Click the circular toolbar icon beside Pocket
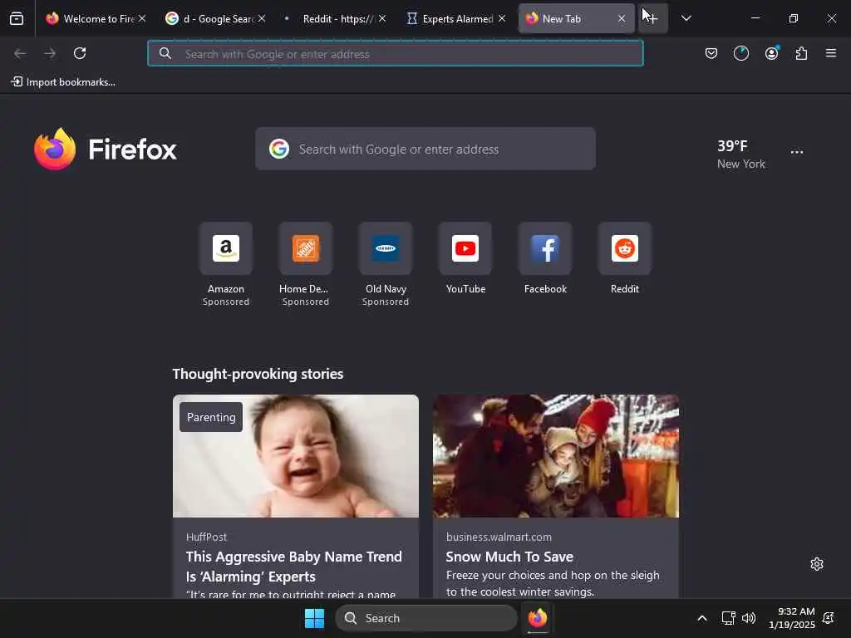Viewport: 851px width, 638px height. coord(740,53)
